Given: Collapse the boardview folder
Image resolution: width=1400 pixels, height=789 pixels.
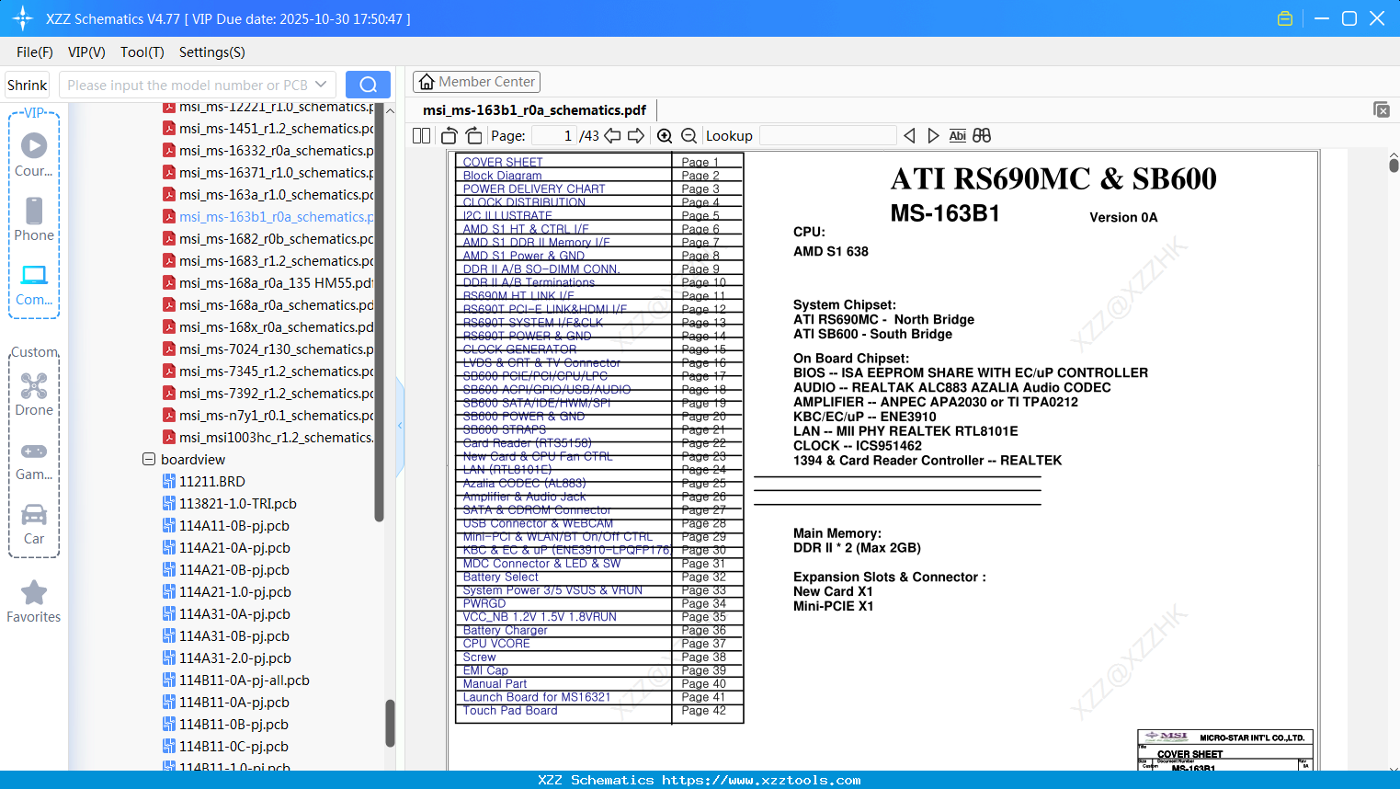Looking at the screenshot, I should click(x=149, y=459).
